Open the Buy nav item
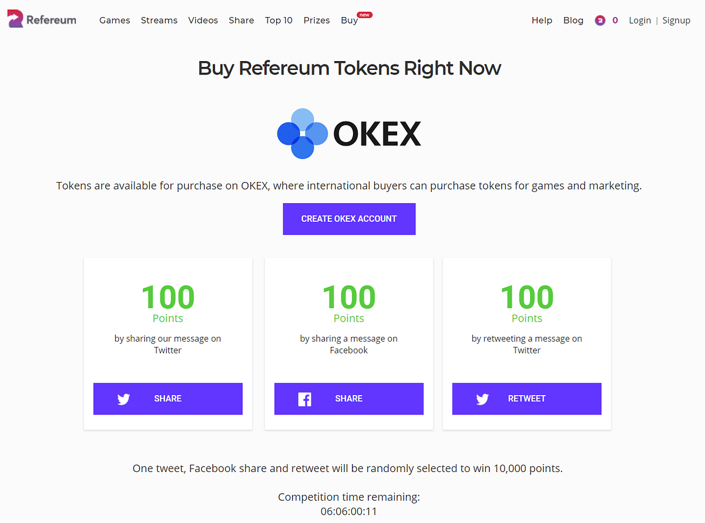The height and width of the screenshot is (523, 705). pos(349,21)
